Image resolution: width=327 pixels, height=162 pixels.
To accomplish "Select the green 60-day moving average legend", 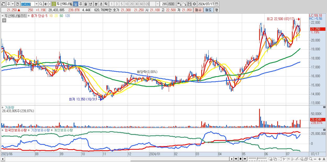I will 61,16.
